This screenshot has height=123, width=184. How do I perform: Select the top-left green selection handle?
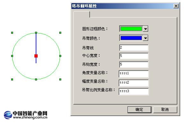(x=12, y=33)
